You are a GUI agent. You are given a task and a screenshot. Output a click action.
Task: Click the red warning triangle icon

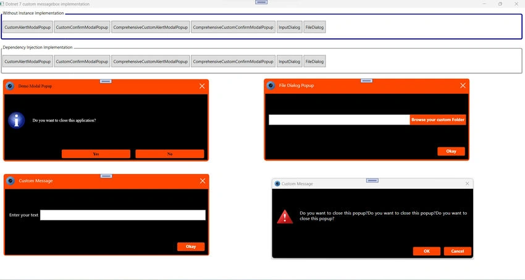285,216
